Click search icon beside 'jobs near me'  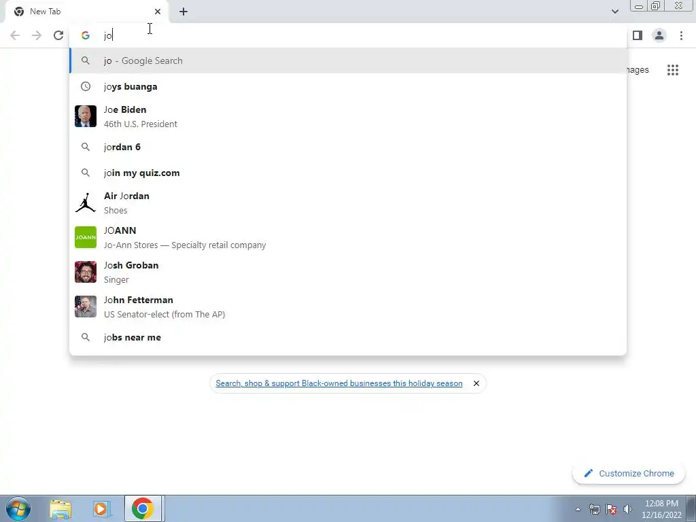pos(86,337)
